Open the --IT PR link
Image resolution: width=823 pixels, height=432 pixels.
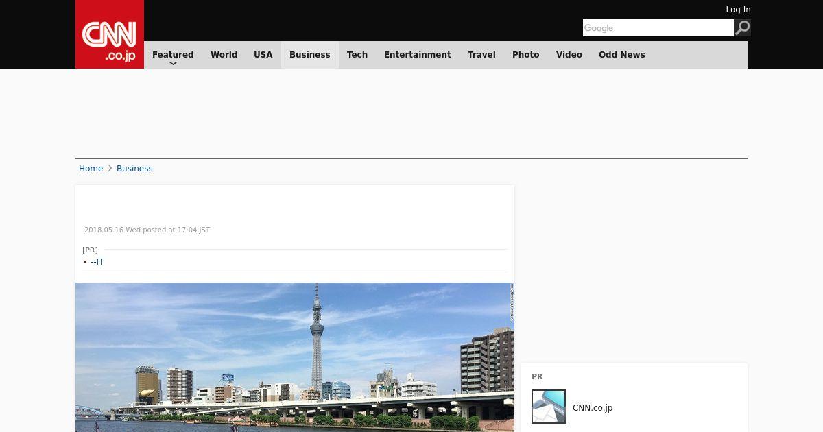coord(97,262)
